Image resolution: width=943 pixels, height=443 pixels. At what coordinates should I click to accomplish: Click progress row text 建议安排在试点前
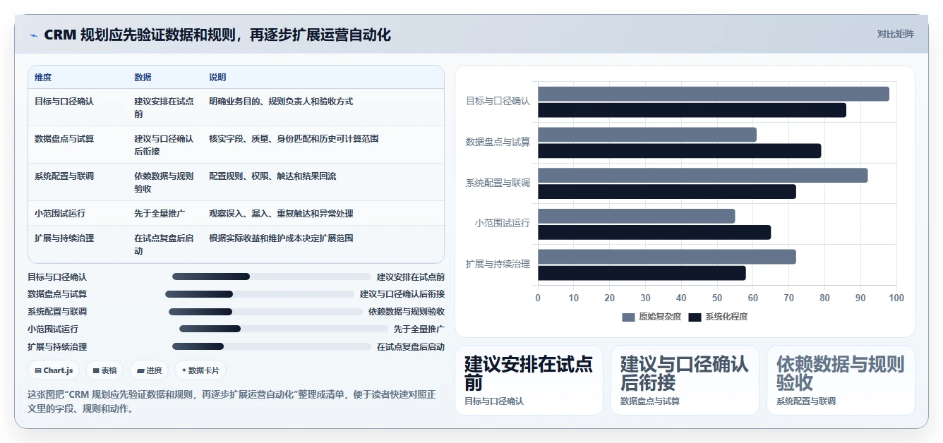click(x=411, y=277)
